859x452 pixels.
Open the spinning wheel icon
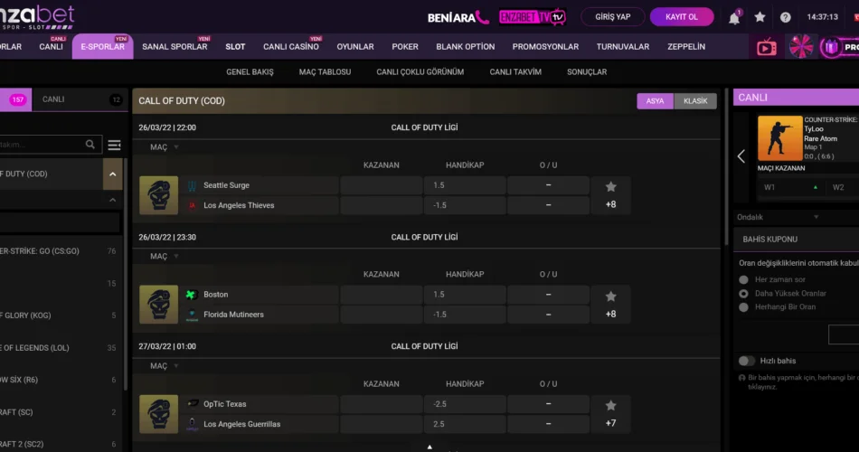click(801, 47)
